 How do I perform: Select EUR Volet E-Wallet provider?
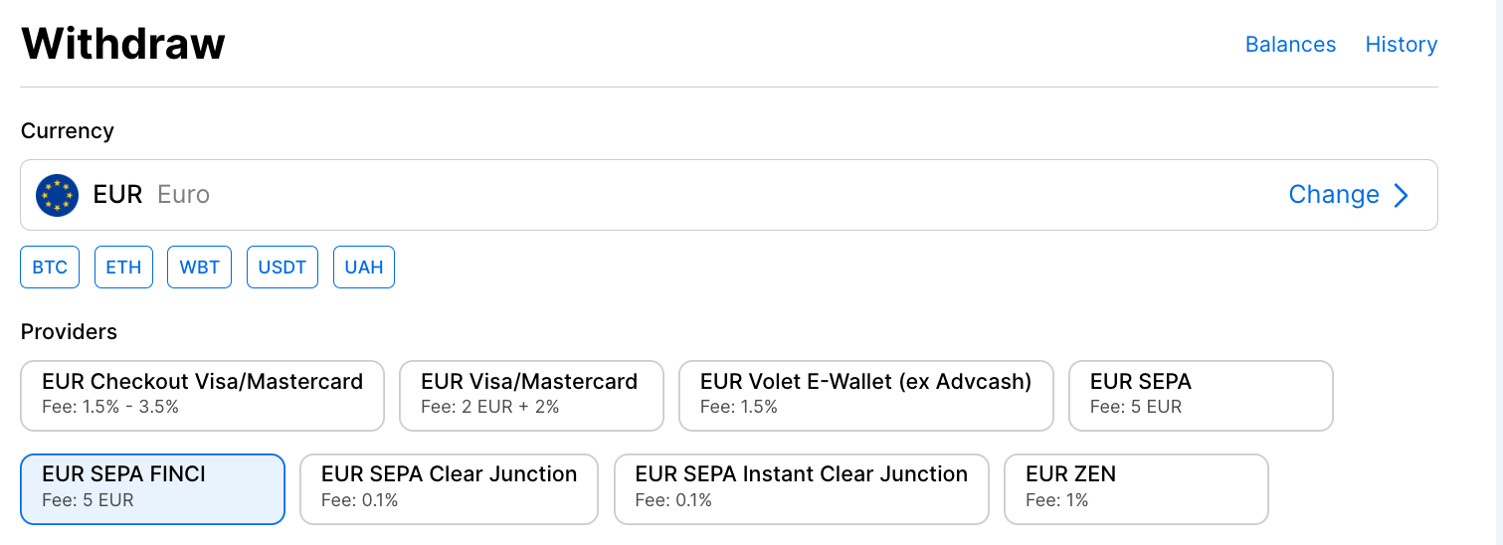tap(865, 395)
